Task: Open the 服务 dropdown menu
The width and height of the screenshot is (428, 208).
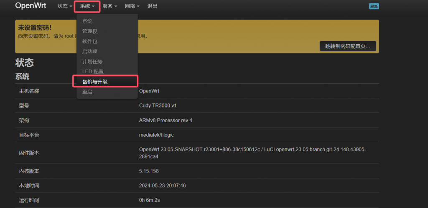Action: click(x=110, y=6)
